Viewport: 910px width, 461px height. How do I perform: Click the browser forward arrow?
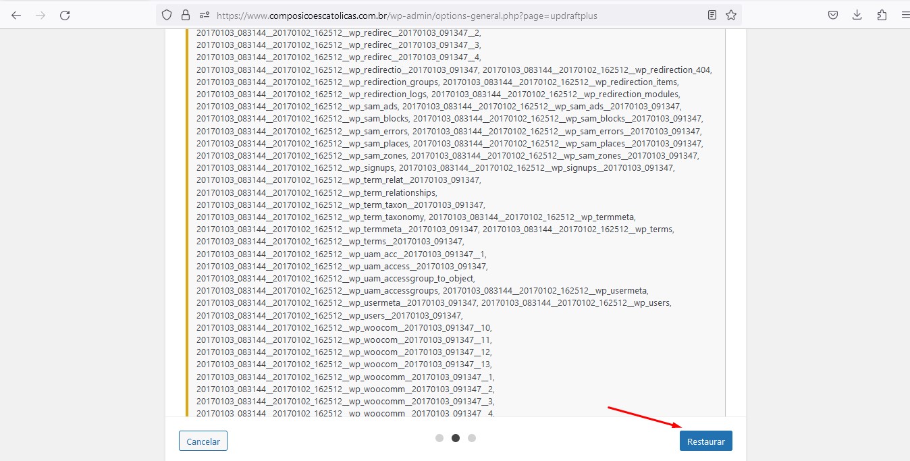(x=41, y=15)
